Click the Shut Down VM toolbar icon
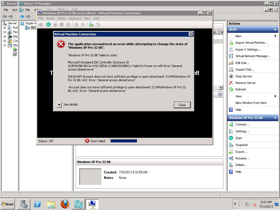 point(62,25)
